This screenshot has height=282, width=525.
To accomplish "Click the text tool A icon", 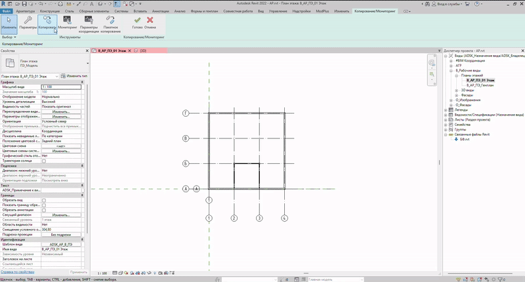I will point(91,4).
